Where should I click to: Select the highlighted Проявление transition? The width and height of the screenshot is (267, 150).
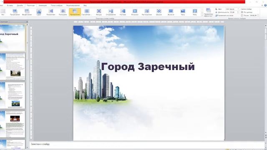coord(75,12)
